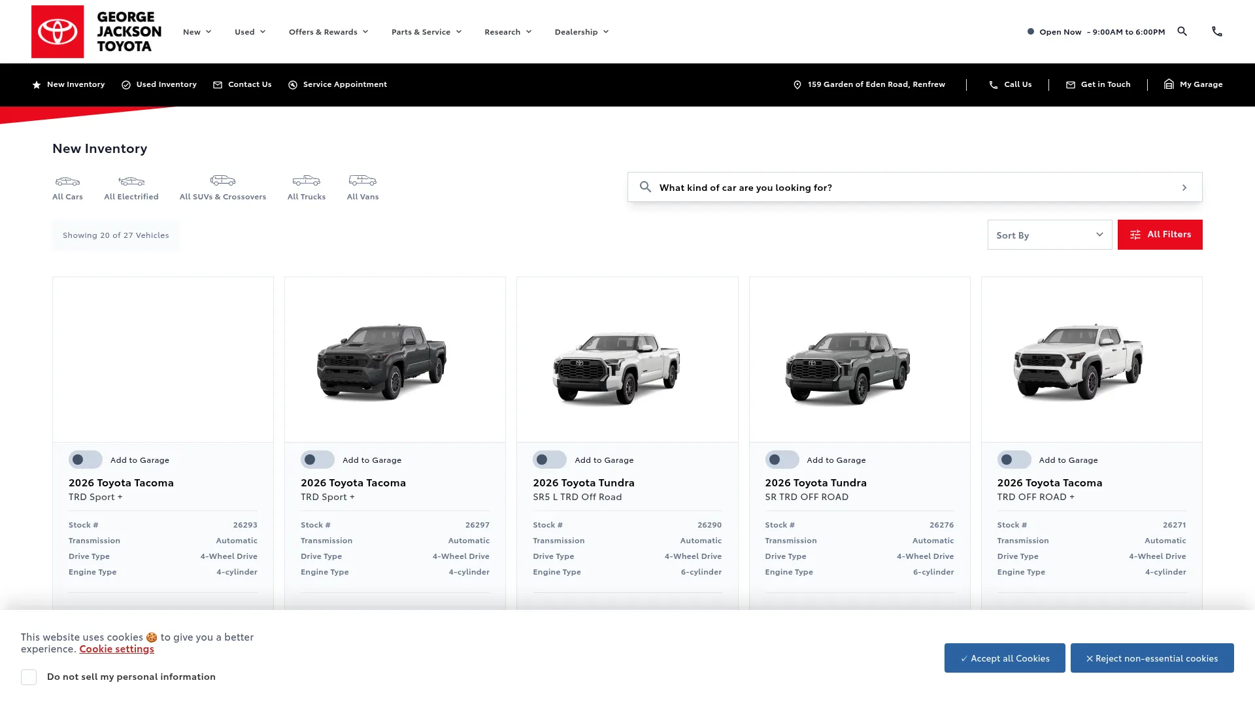Select the All Cars category icon

point(67,181)
